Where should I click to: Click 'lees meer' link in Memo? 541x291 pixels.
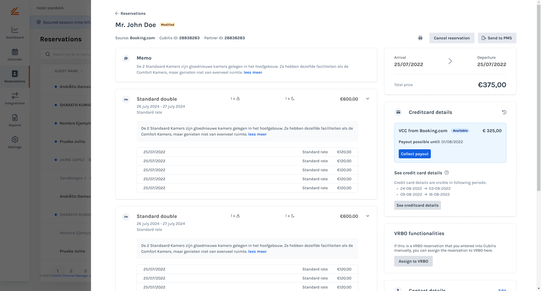253,73
